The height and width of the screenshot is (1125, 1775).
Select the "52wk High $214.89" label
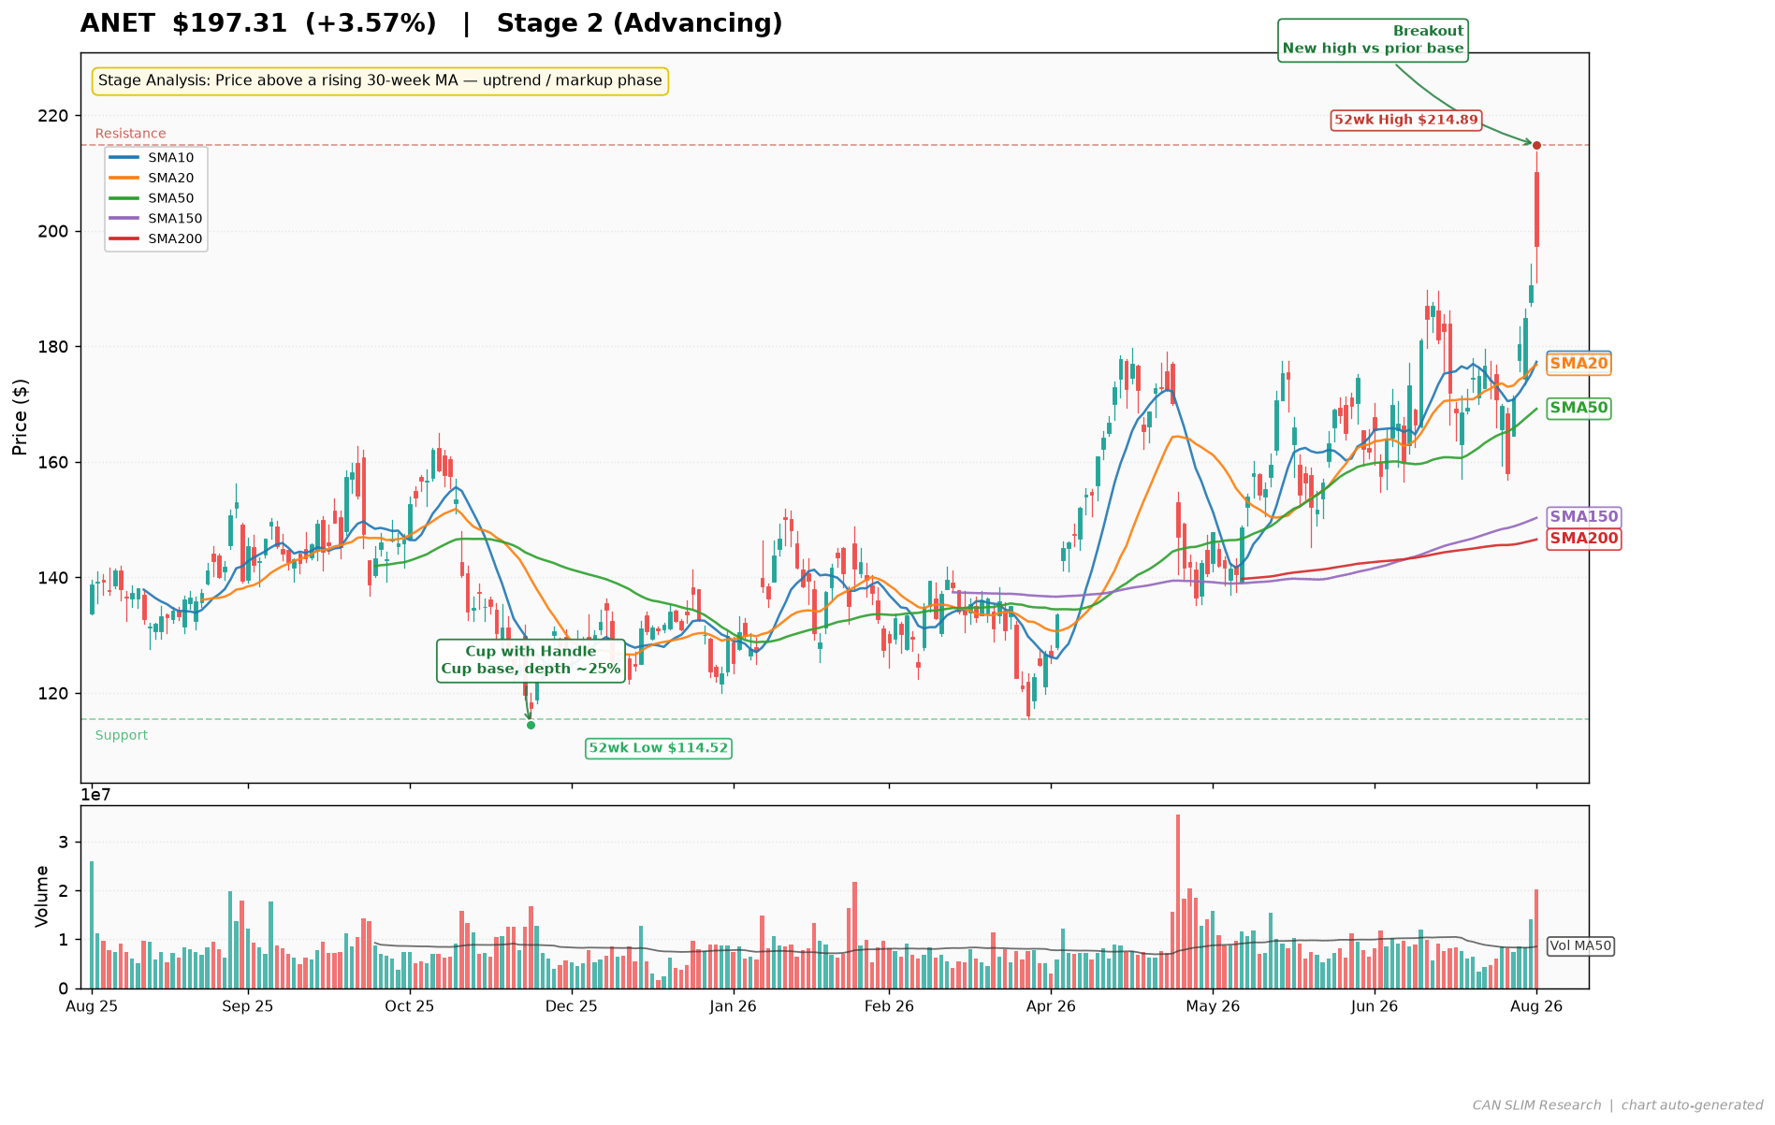(1406, 120)
